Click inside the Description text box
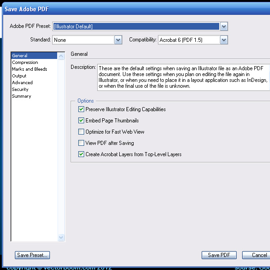The image size is (270, 270). pos(184,77)
